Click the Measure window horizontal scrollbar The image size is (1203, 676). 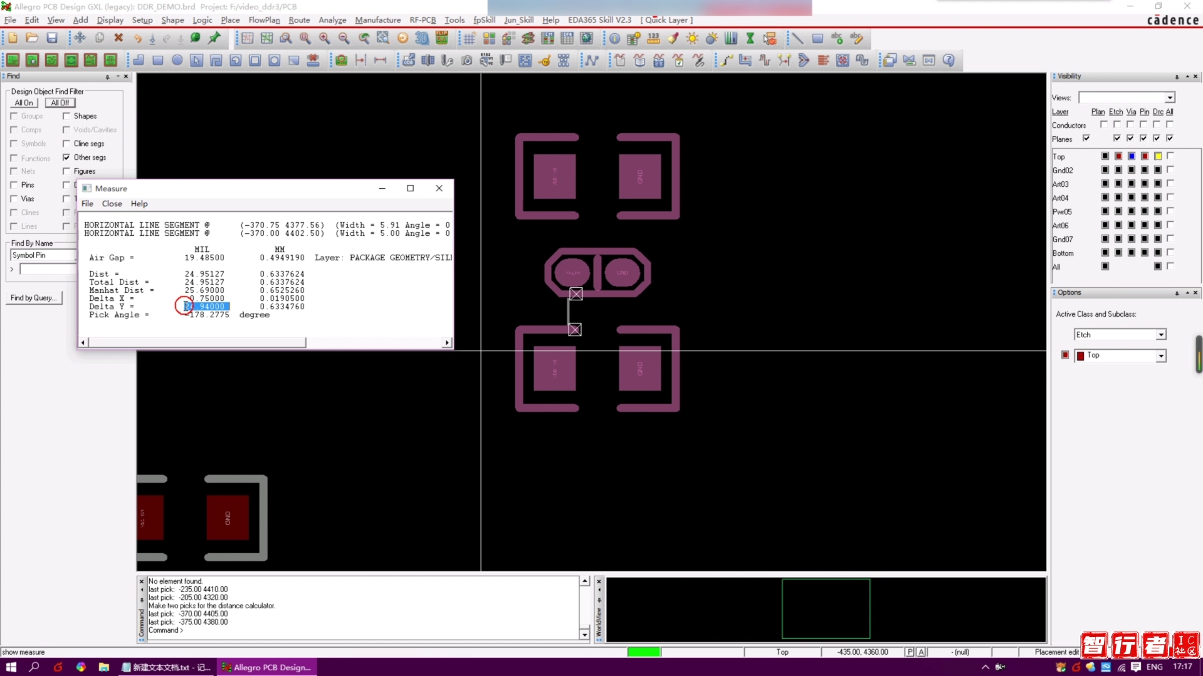[x=197, y=342]
